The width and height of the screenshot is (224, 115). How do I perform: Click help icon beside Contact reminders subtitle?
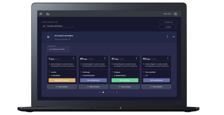[x=69, y=39]
